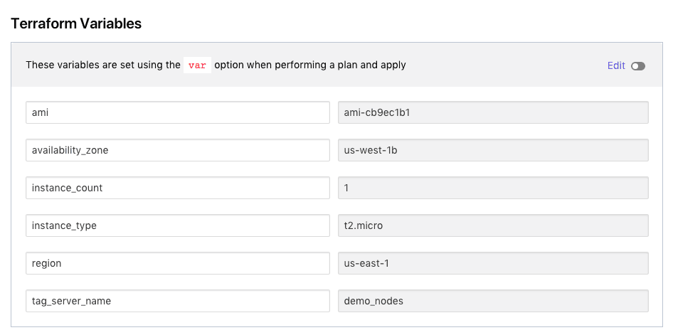Select the us-east-1 value field
Screen dimensions: 673x335
click(493, 263)
